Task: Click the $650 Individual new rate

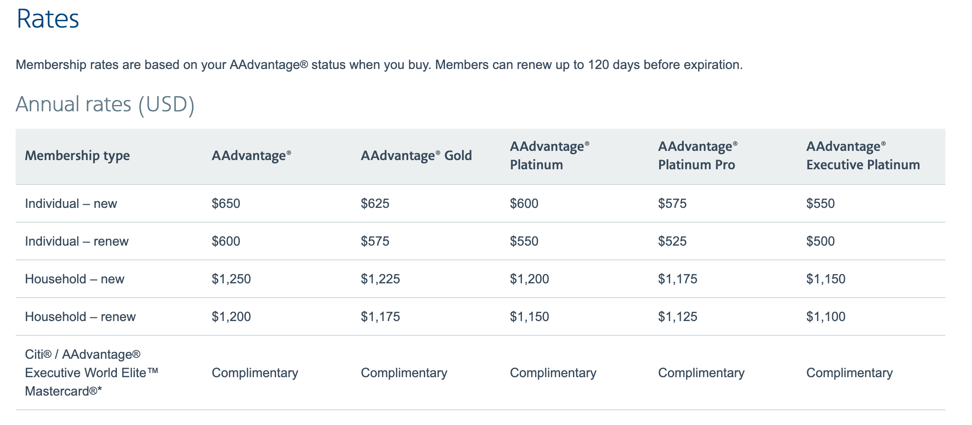Action: (226, 204)
